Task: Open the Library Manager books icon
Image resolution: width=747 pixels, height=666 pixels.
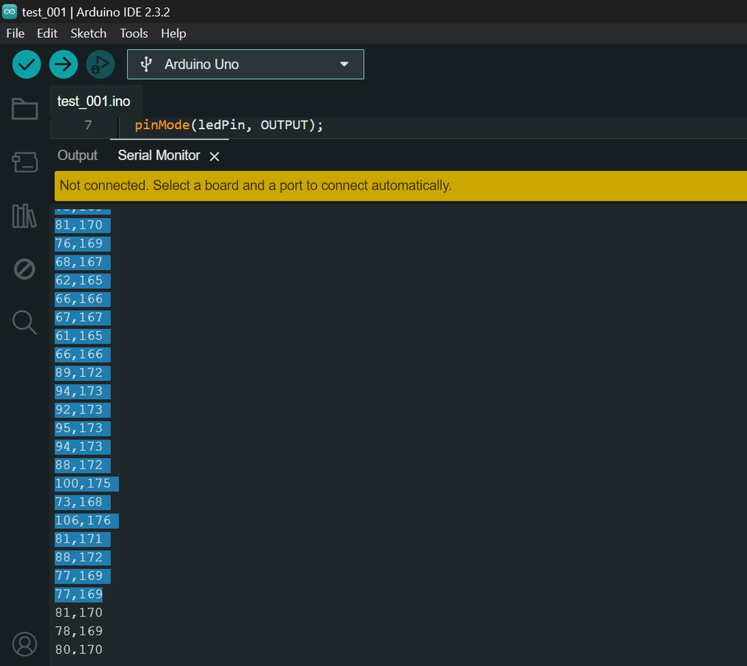Action: tap(25, 216)
